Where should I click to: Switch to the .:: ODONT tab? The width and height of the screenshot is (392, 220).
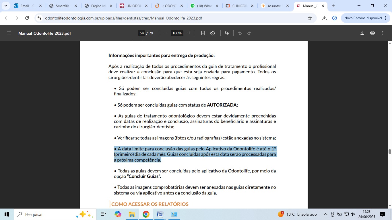point(169,6)
